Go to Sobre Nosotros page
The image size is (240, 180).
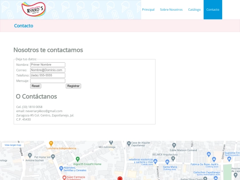tap(171, 10)
